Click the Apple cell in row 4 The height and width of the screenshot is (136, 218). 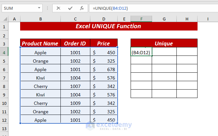[41, 52]
